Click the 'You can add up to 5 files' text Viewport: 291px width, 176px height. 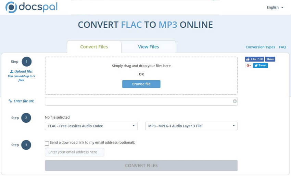[21, 78]
